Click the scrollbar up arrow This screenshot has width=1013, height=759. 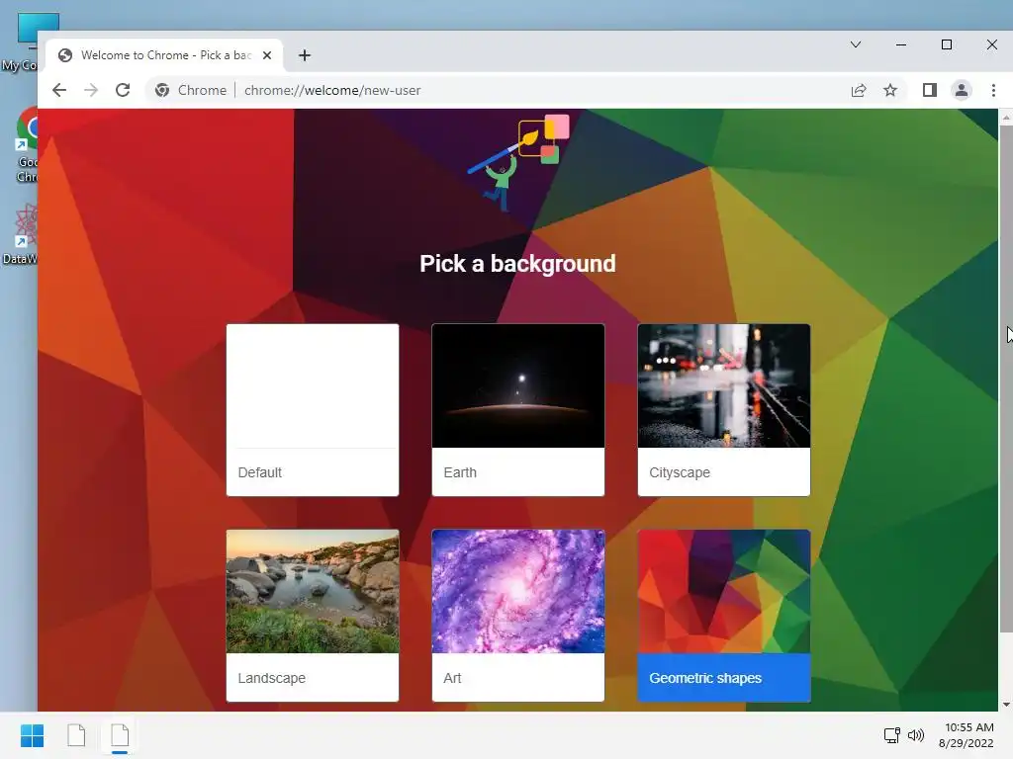1006,117
